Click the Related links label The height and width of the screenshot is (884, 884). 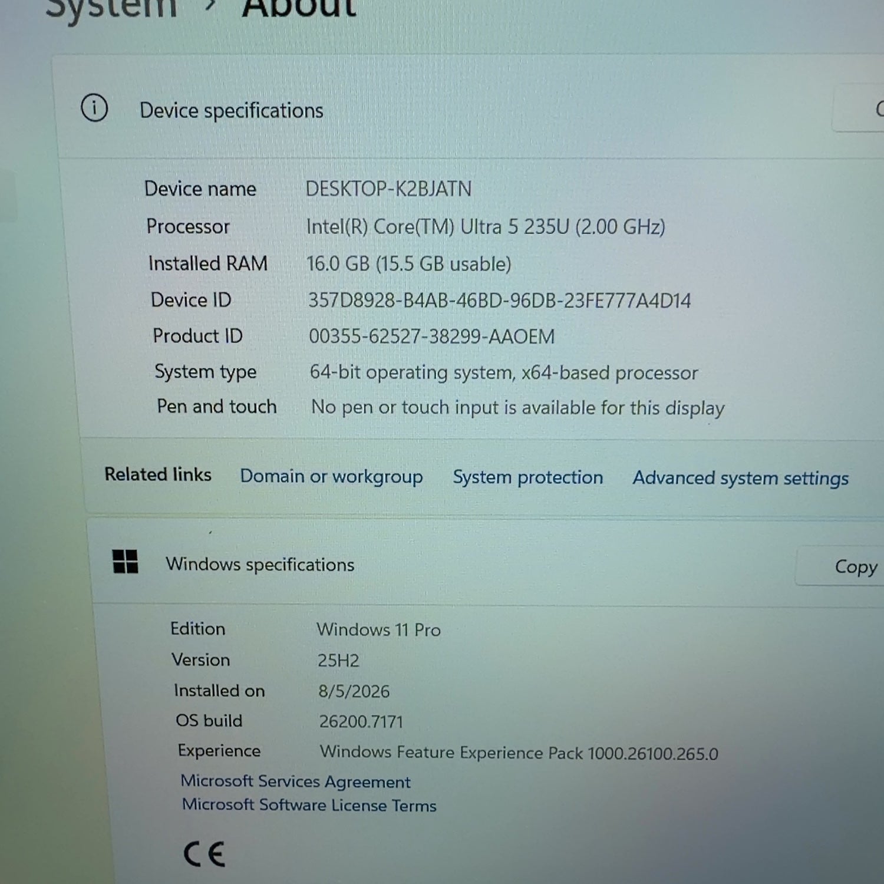(158, 474)
